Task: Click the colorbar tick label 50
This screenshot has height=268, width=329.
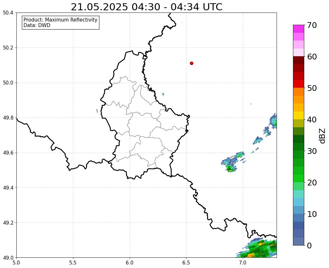Action: click(x=312, y=88)
